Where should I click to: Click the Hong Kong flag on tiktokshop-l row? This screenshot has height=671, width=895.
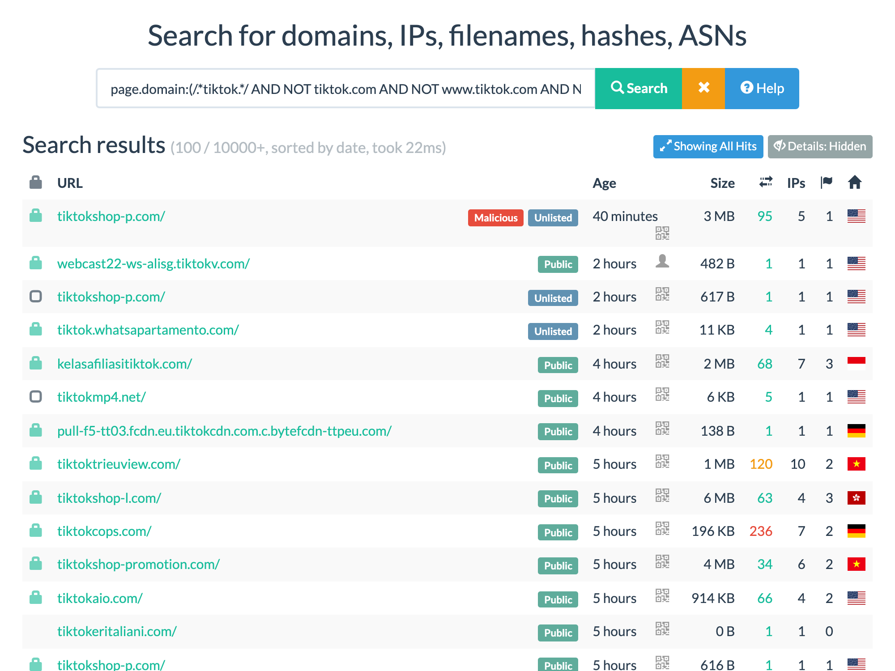point(856,498)
